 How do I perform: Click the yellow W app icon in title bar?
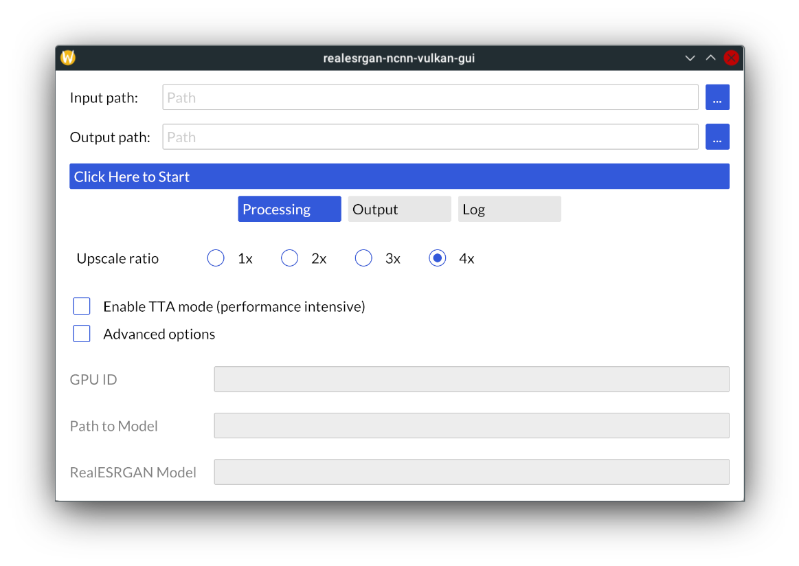[x=68, y=58]
